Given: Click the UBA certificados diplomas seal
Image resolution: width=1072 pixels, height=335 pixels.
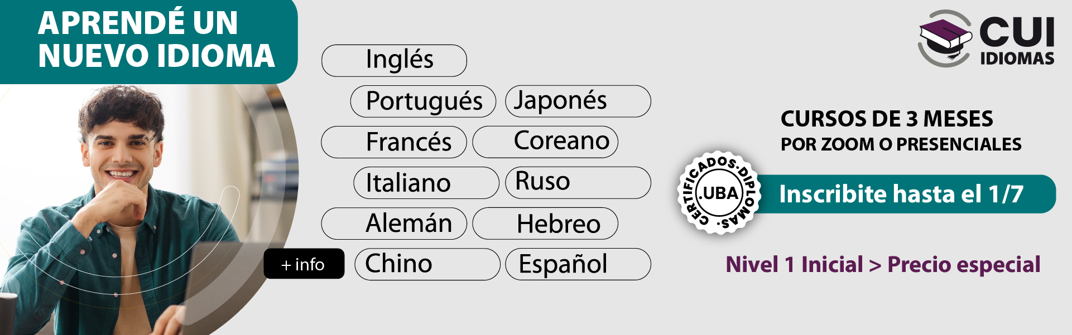Looking at the screenshot, I should pyautogui.click(x=719, y=193).
